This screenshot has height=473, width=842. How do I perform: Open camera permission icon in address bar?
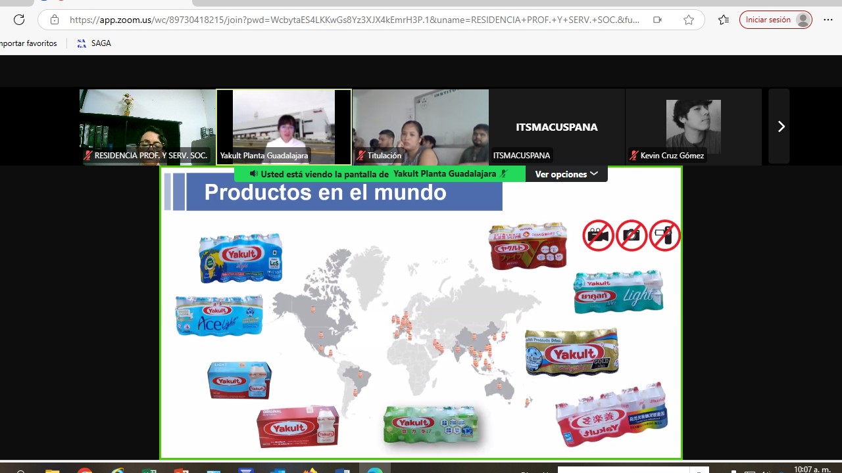pos(657,20)
